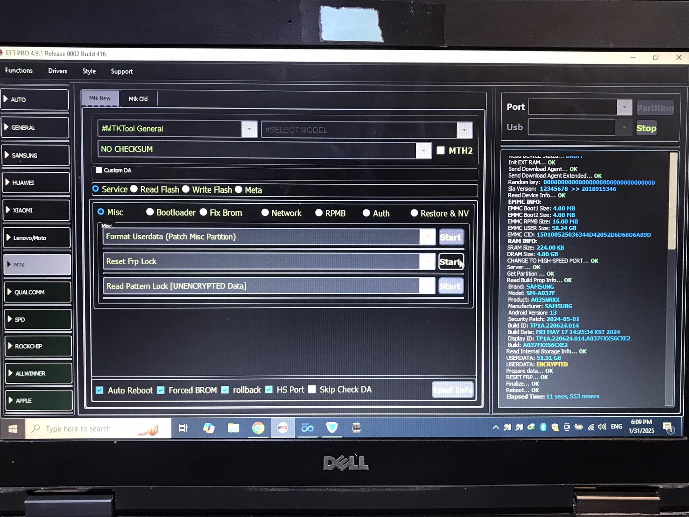Image resolution: width=689 pixels, height=517 pixels.
Task: Open the Usb selection dropdown
Action: coord(624,127)
